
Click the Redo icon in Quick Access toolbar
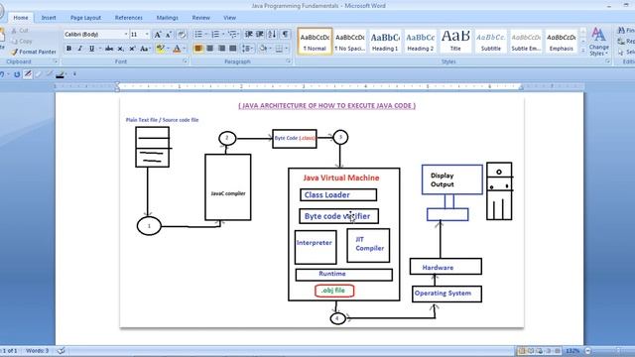point(17,74)
